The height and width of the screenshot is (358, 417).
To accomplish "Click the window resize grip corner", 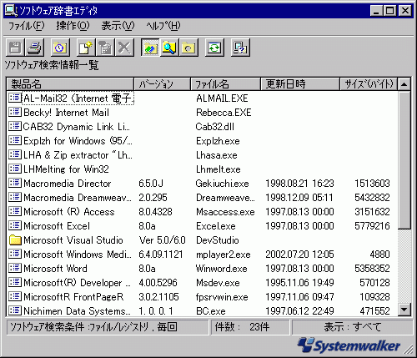I will point(409,350).
